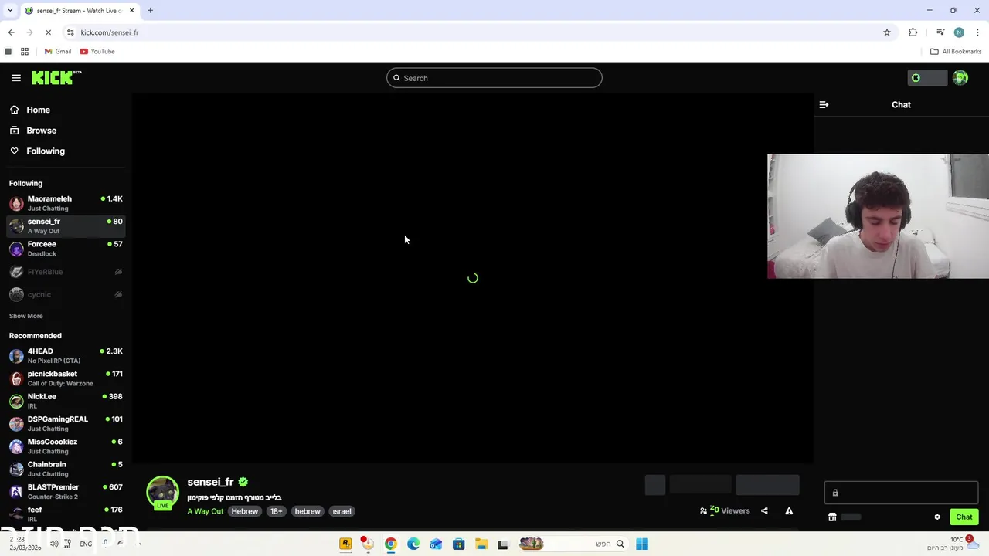Open MissCoookiez recommended channel
The image size is (989, 556).
(66, 446)
